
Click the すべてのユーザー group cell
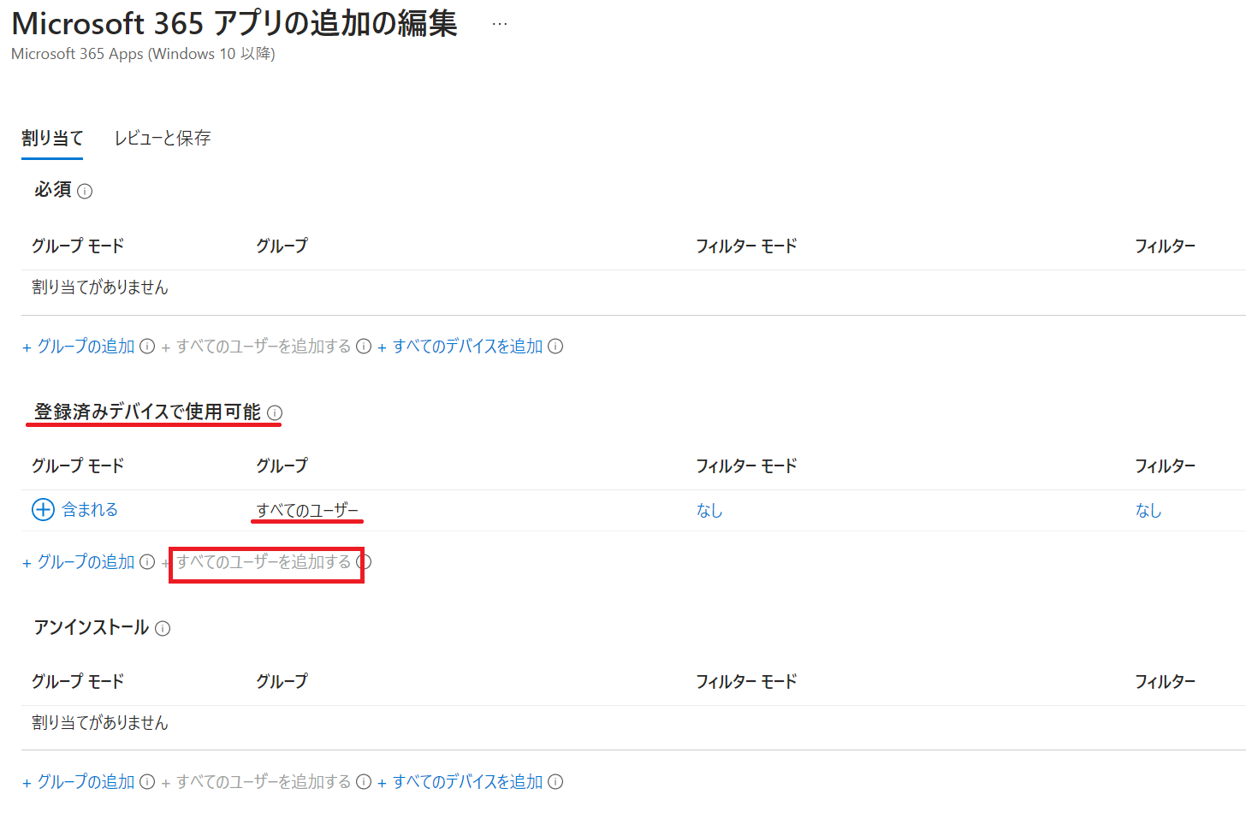pos(307,511)
